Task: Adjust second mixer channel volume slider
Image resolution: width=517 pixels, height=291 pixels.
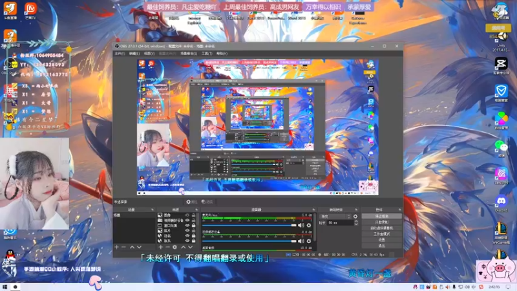Action: tap(249, 241)
